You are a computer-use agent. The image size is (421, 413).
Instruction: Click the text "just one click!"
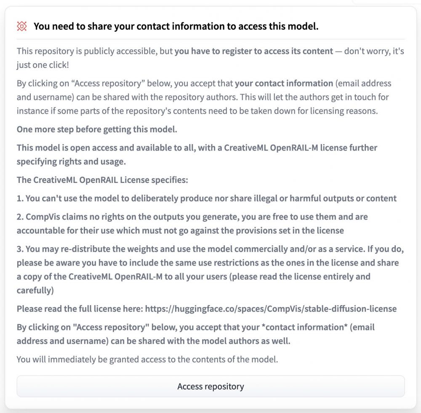pos(43,65)
